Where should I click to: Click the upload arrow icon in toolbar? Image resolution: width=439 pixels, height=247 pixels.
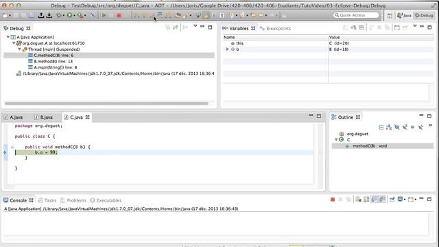coord(41,15)
